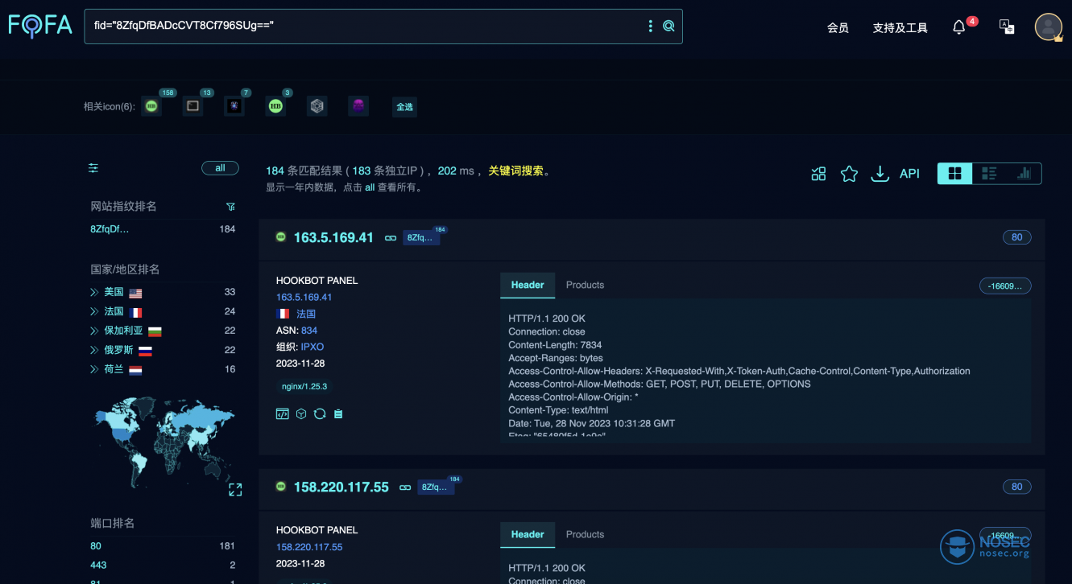
Task: View website source code icon for 163.5.169.41
Action: tap(282, 413)
